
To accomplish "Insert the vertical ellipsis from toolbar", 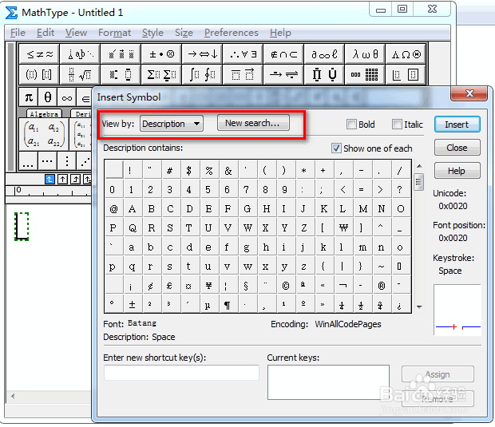I will pyautogui.click(x=66, y=161).
